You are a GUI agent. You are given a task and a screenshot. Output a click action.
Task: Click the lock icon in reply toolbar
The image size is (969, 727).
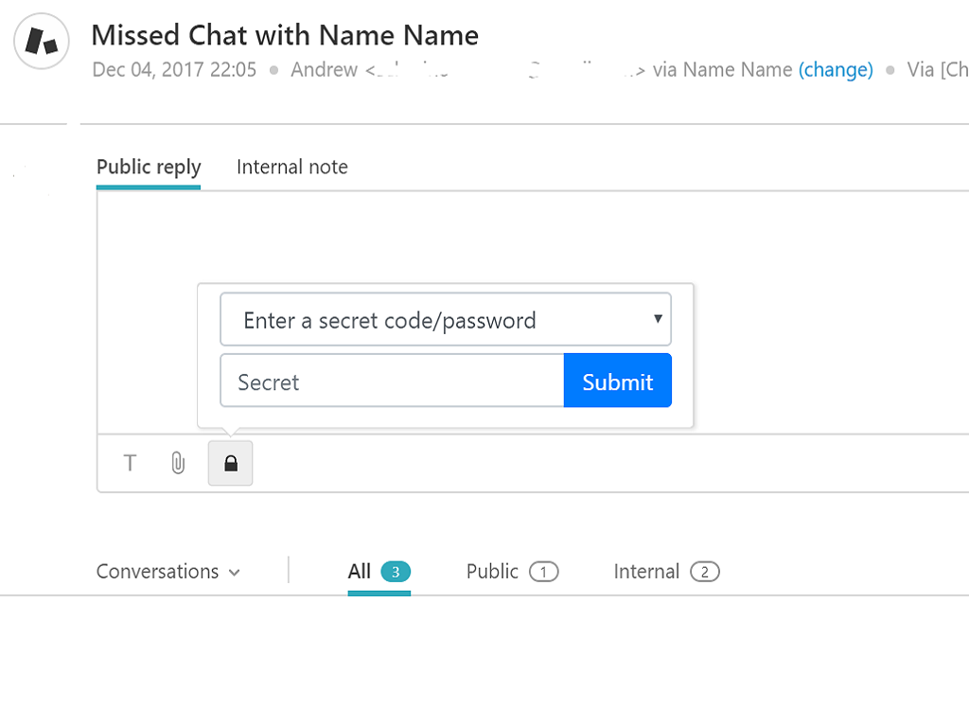[x=230, y=463]
